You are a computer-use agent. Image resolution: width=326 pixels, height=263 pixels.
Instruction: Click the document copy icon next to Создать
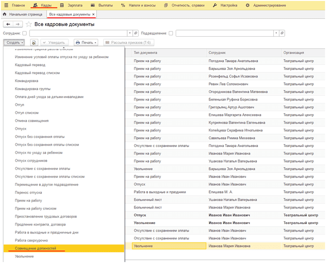click(x=34, y=42)
